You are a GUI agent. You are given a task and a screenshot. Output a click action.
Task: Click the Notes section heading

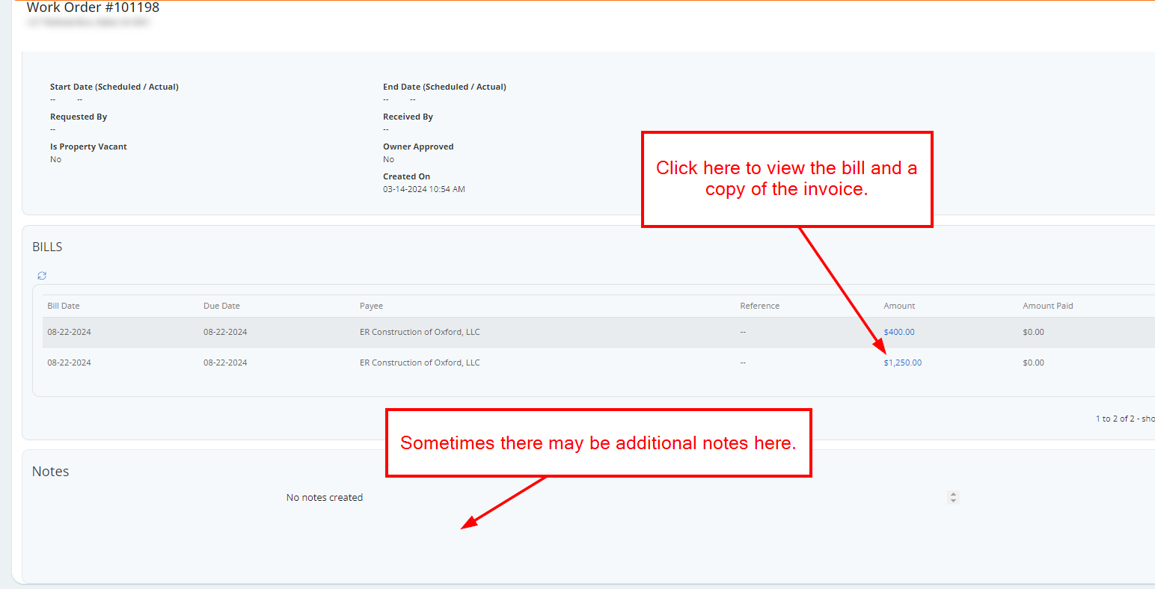tap(51, 472)
